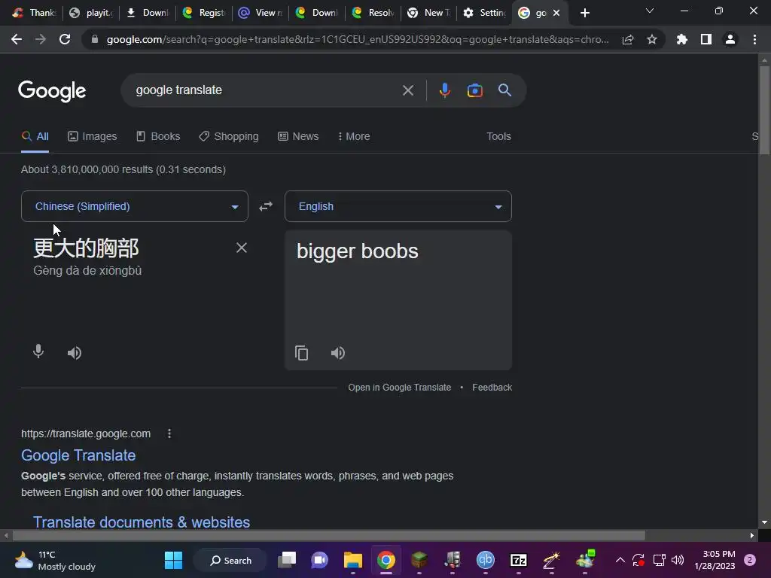Close the current google tab
Viewport: 771px width, 578px height.
(556, 14)
